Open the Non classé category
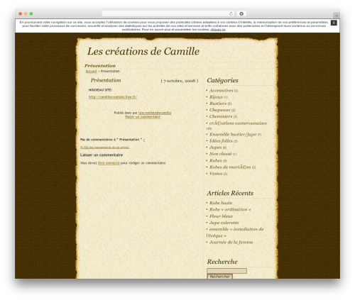The image size is (355, 300). pos(220,154)
